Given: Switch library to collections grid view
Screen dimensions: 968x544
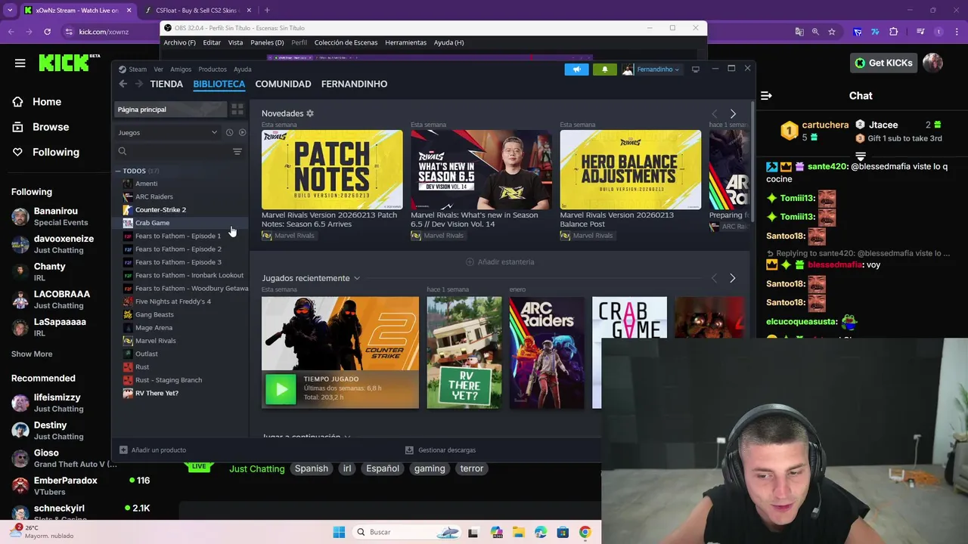Looking at the screenshot, I should point(237,110).
